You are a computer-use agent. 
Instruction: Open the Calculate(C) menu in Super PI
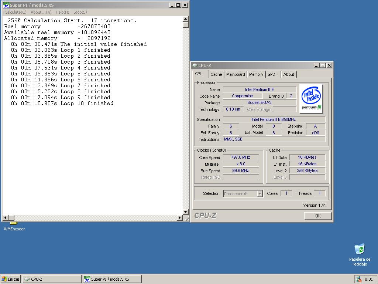(16, 12)
